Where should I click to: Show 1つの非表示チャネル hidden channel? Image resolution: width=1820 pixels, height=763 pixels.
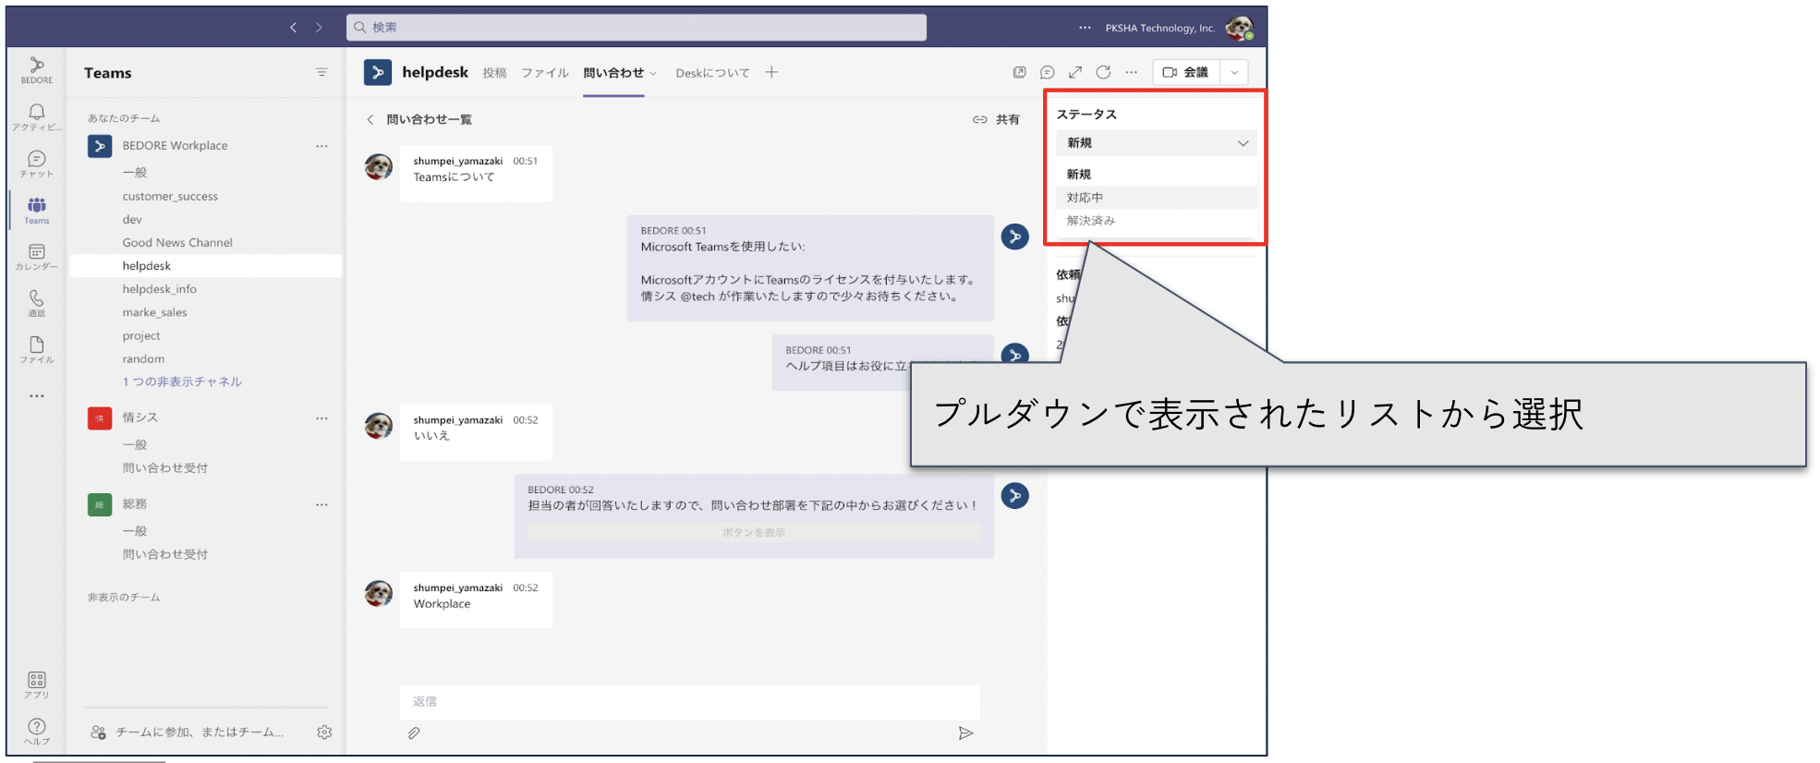[x=182, y=381]
